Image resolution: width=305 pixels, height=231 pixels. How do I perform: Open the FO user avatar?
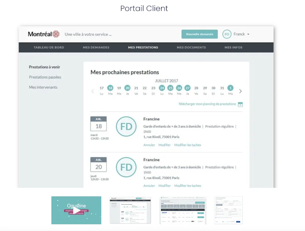227,34
